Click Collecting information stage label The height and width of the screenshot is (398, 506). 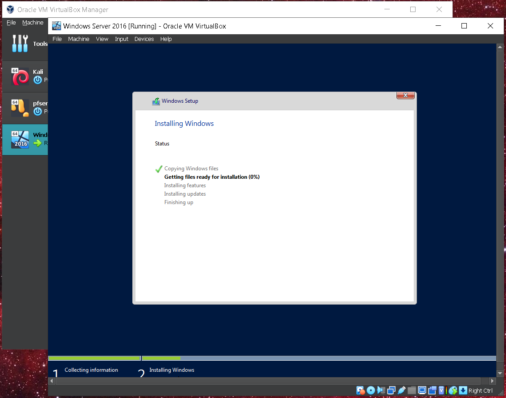91,370
